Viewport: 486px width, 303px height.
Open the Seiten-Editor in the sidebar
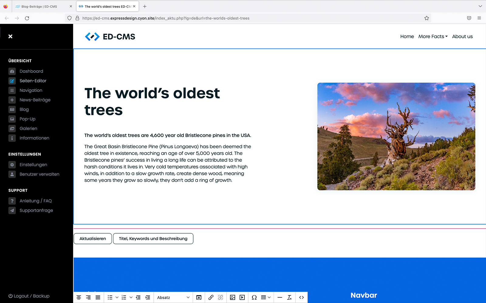tap(33, 81)
